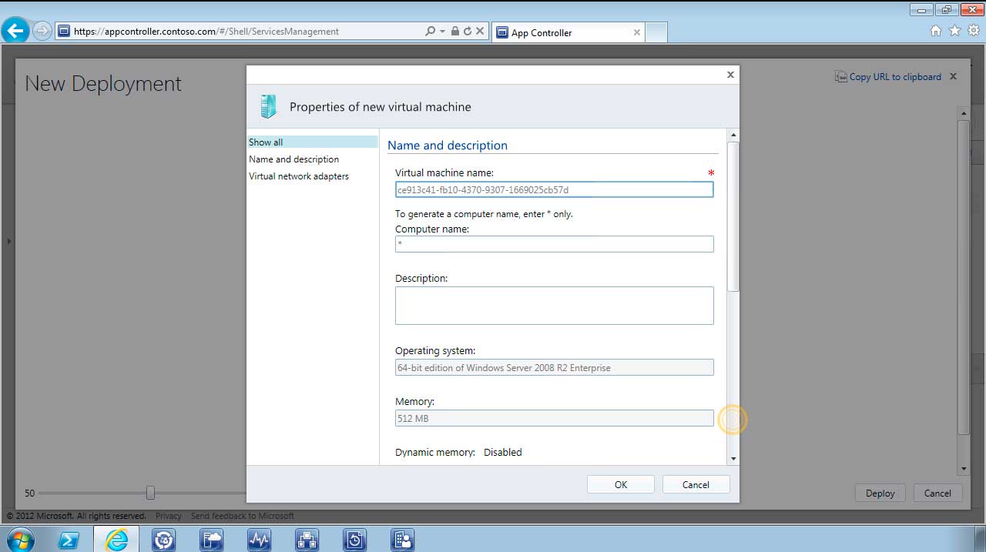This screenshot has width=986, height=552.
Task: Open Favorites star icon
Action: point(955,31)
